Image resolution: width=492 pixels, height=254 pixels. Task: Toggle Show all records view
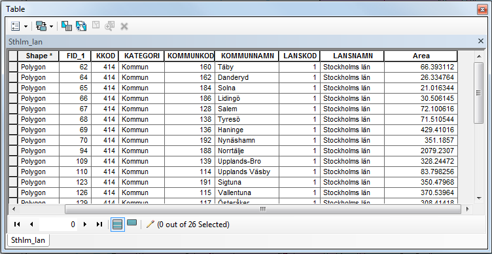point(117,225)
